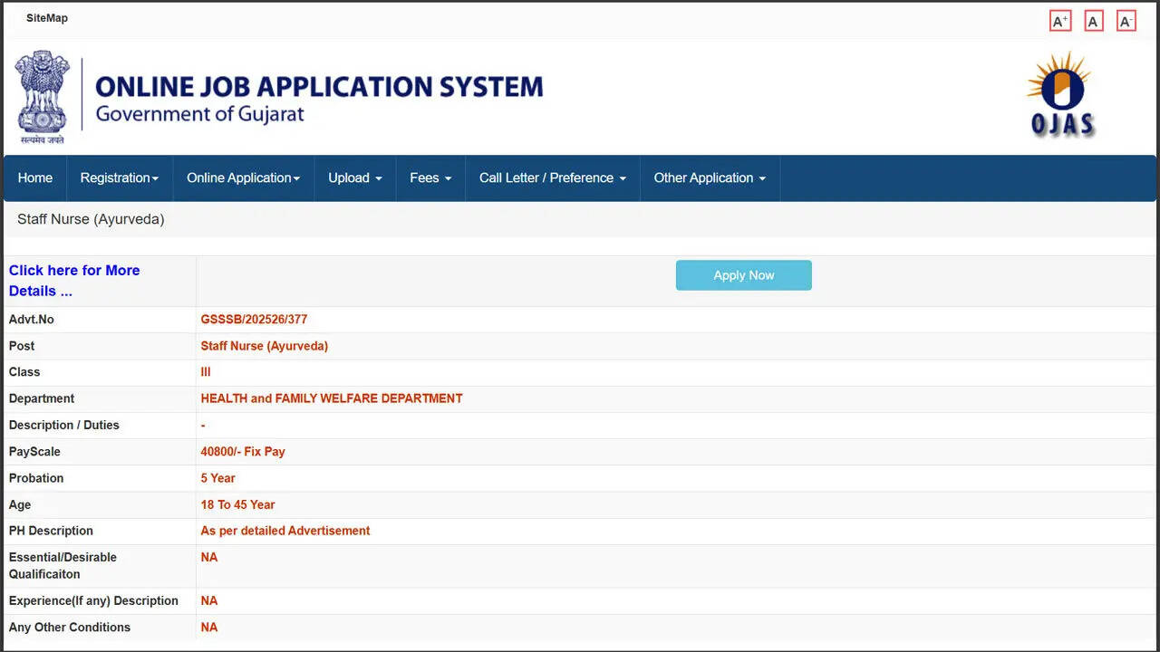Click the Staff Nurse (Ayurveda) post text

(x=264, y=346)
